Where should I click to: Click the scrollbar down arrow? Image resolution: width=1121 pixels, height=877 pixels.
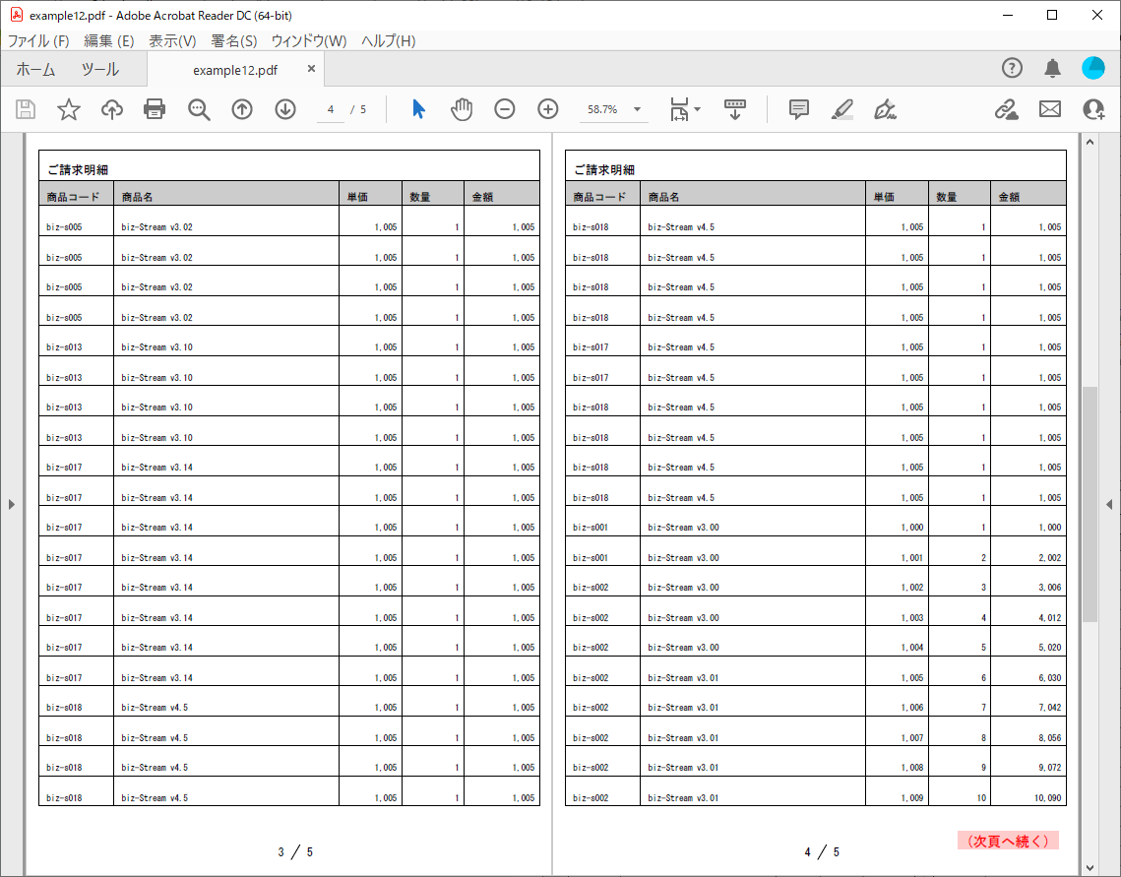point(1090,868)
